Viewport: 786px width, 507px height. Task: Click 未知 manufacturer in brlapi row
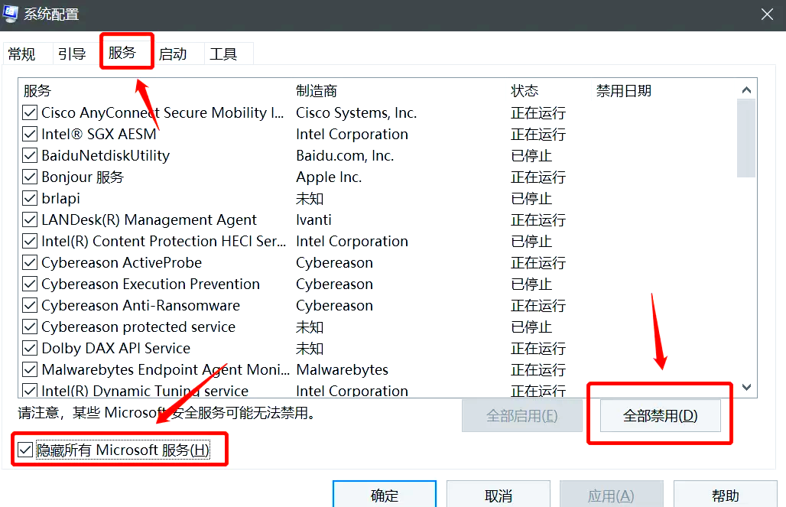pos(310,199)
